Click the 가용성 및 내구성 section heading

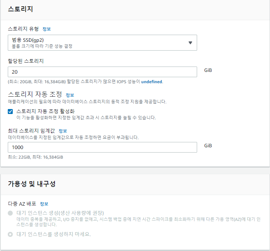(32, 184)
